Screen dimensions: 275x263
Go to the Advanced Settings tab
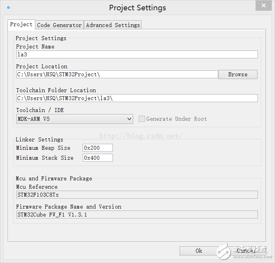click(x=113, y=25)
